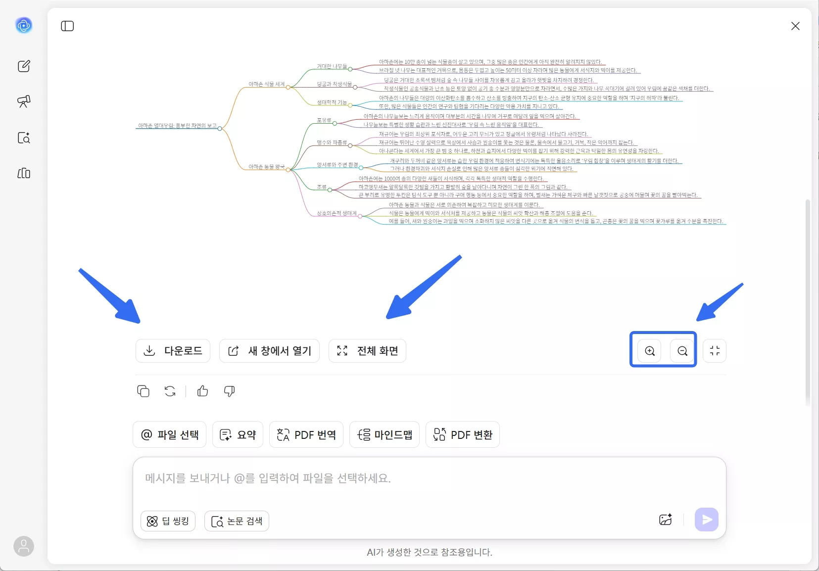Select the 요약 summarize option
Image resolution: width=819 pixels, height=571 pixels.
pyautogui.click(x=238, y=434)
